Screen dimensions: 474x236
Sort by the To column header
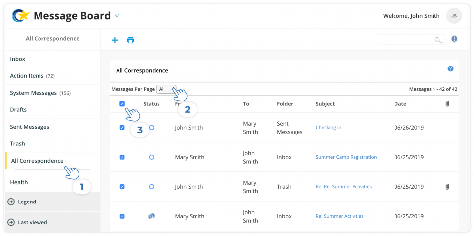point(246,104)
